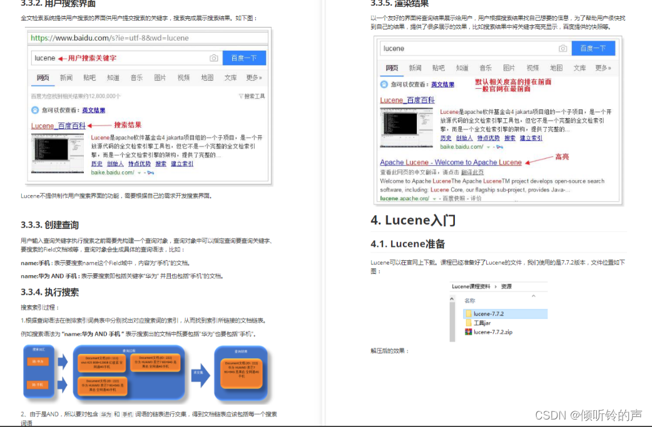
Task: Click 历史 sublink in section 3.3.5 screenshot
Action: 446,138
